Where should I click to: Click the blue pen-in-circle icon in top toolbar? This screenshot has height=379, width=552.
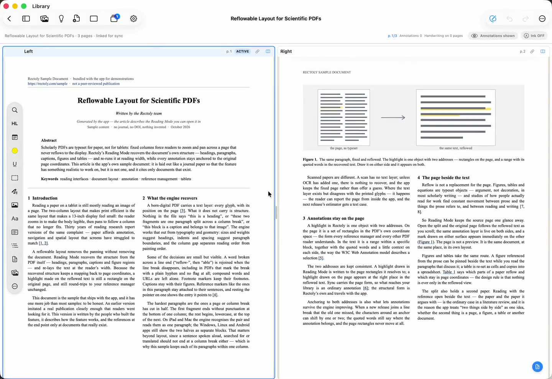point(493,18)
